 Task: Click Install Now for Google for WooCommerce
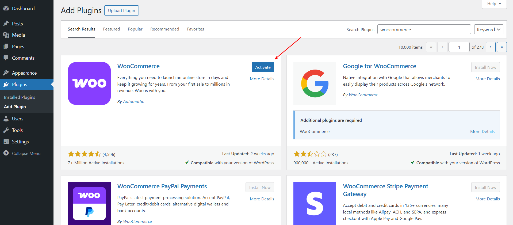(x=485, y=67)
